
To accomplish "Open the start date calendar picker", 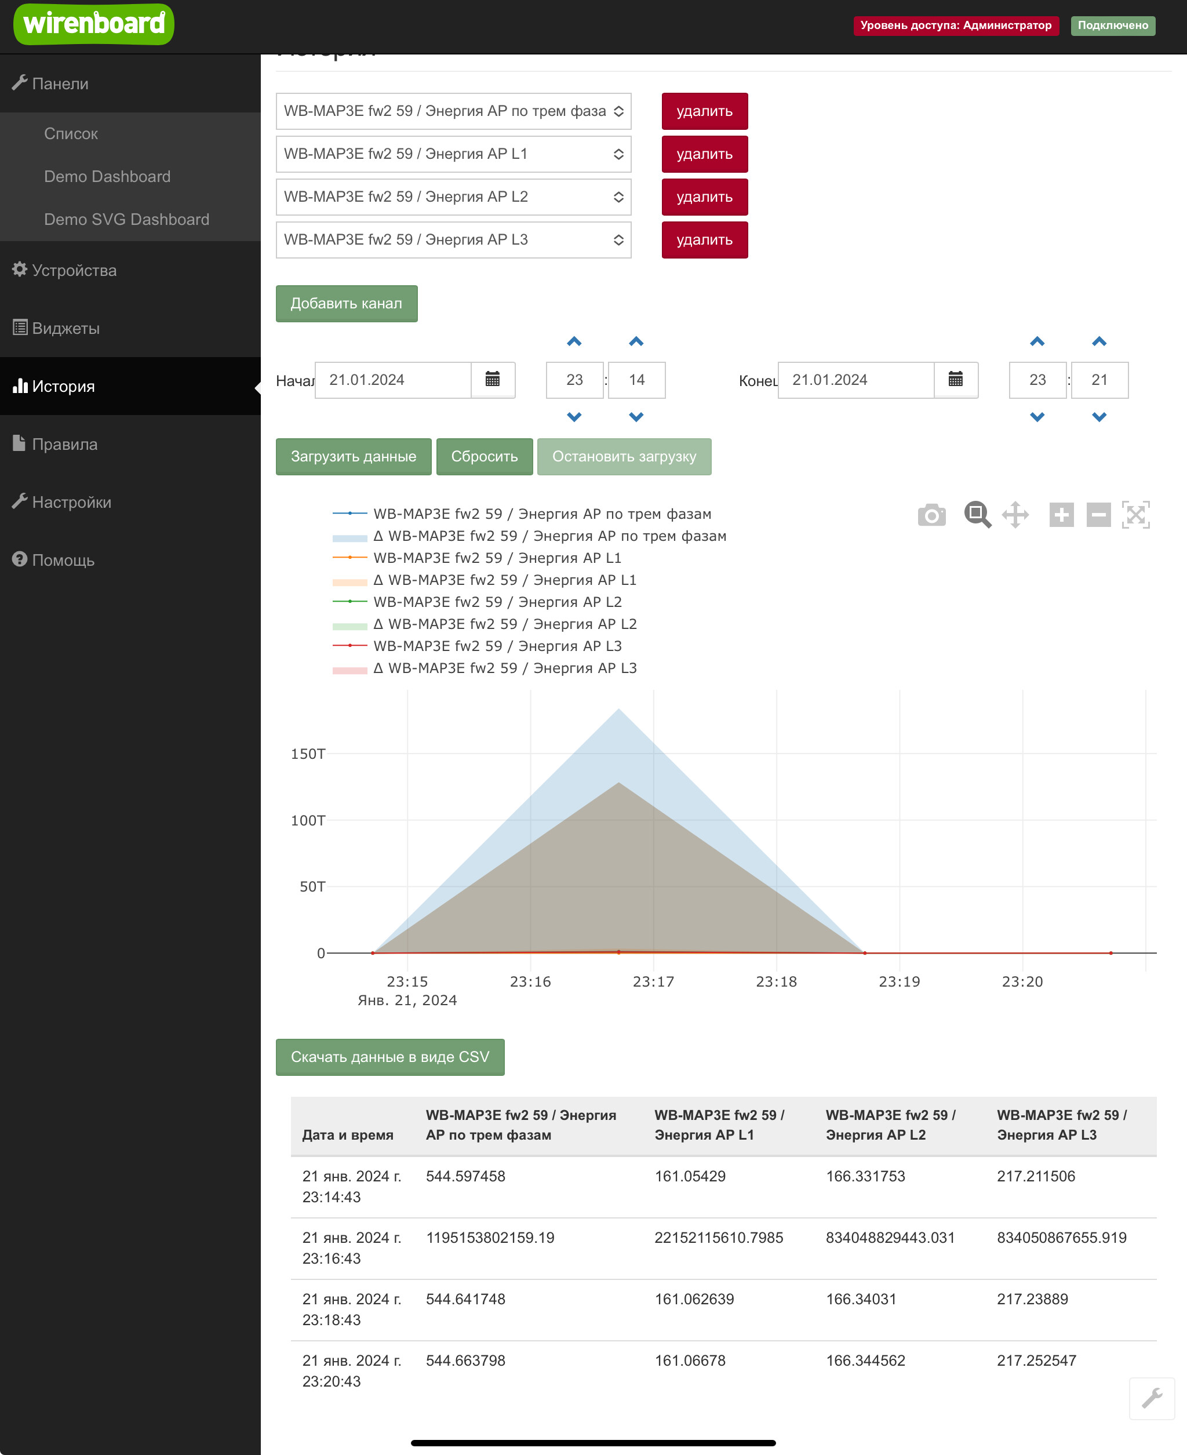I will coord(492,380).
